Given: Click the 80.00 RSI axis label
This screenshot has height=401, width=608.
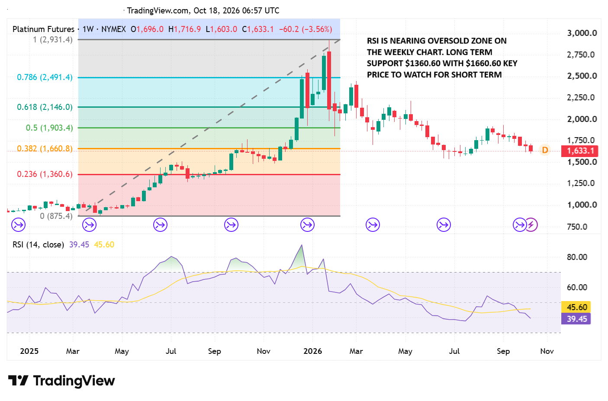Looking at the screenshot, I should tap(577, 257).
